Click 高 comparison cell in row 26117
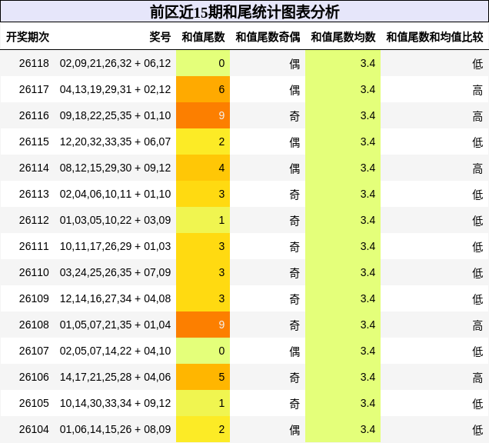 tap(434, 89)
